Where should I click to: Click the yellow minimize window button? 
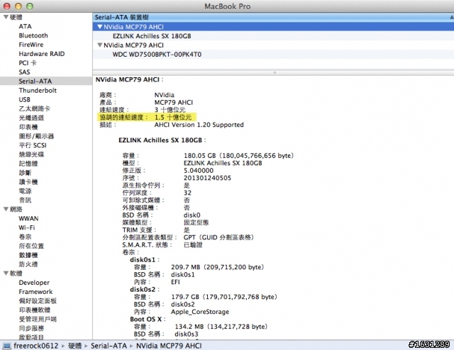point(18,6)
